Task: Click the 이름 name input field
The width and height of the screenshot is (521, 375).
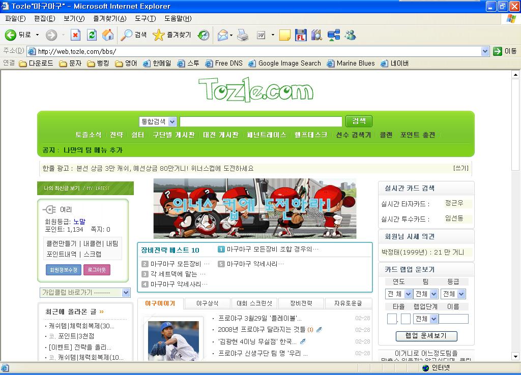Action: click(453, 319)
